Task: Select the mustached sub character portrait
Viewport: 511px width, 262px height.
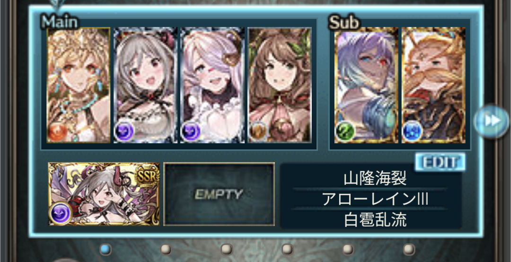Action: pyautogui.click(x=433, y=85)
